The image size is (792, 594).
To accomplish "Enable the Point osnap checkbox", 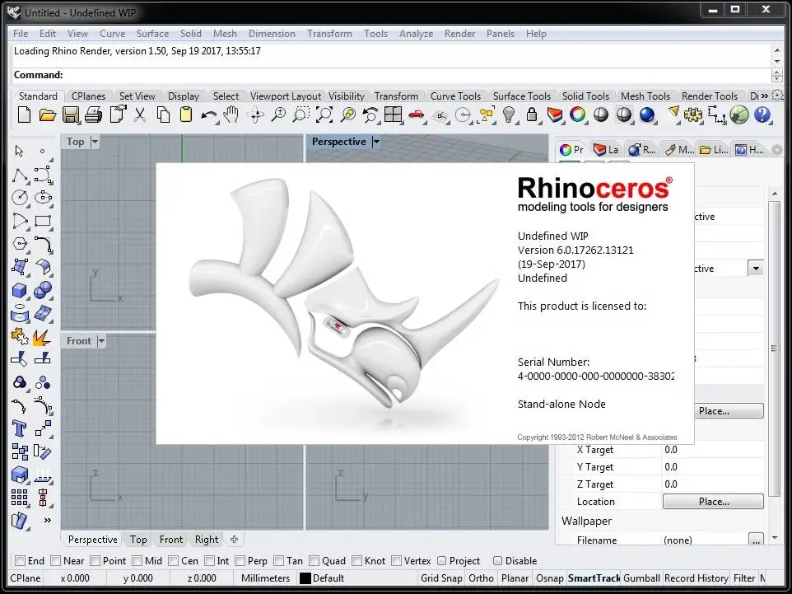I will coord(95,561).
